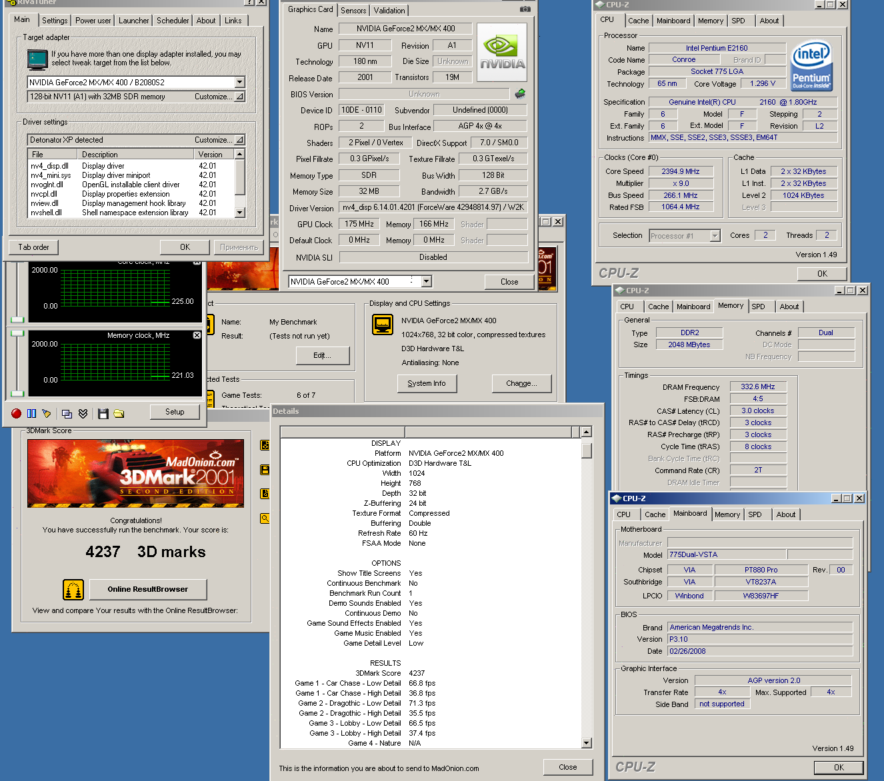884x781 pixels.
Task: Click the lower slider thumb beside Core clock graph
Action: [x=17, y=319]
